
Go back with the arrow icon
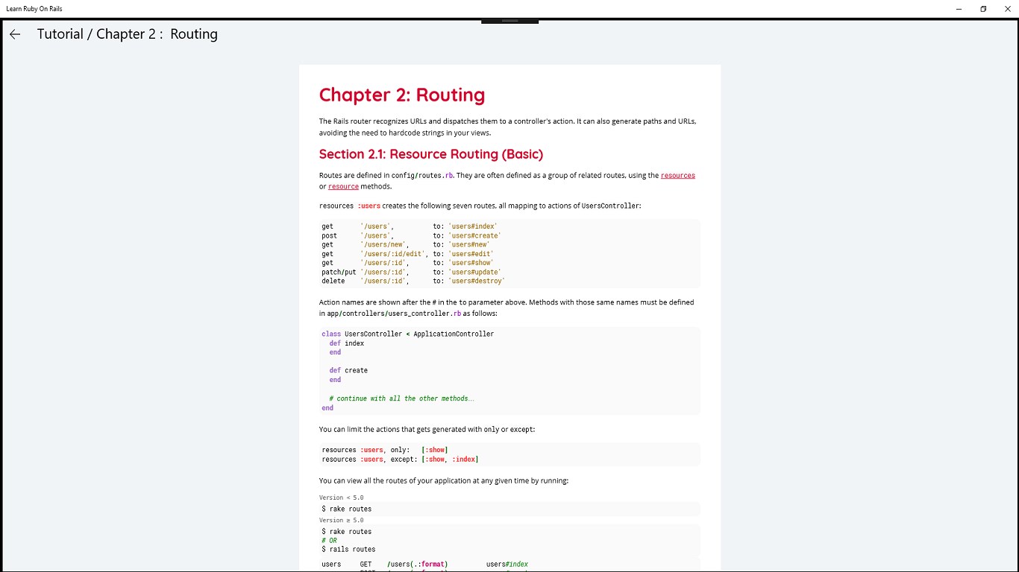click(15, 34)
